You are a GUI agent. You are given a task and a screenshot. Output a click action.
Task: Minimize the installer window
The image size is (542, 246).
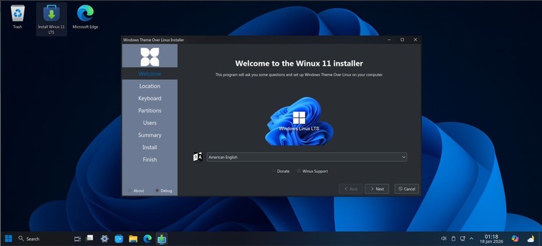pos(390,40)
